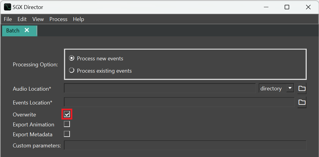
Task: Switch to the Batch tab
Action: [x=13, y=31]
